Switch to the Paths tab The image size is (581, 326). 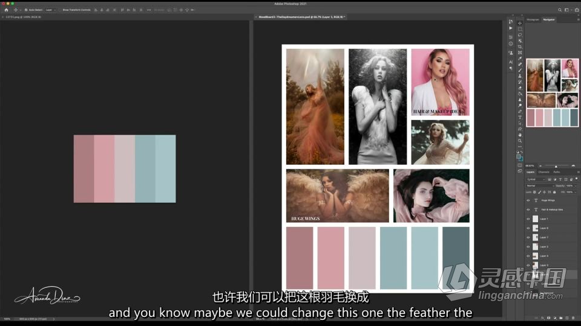pos(557,172)
